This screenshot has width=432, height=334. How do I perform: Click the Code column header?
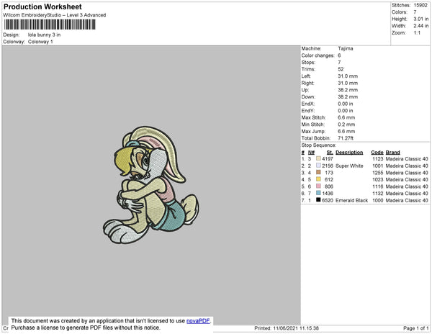pyautogui.click(x=377, y=153)
